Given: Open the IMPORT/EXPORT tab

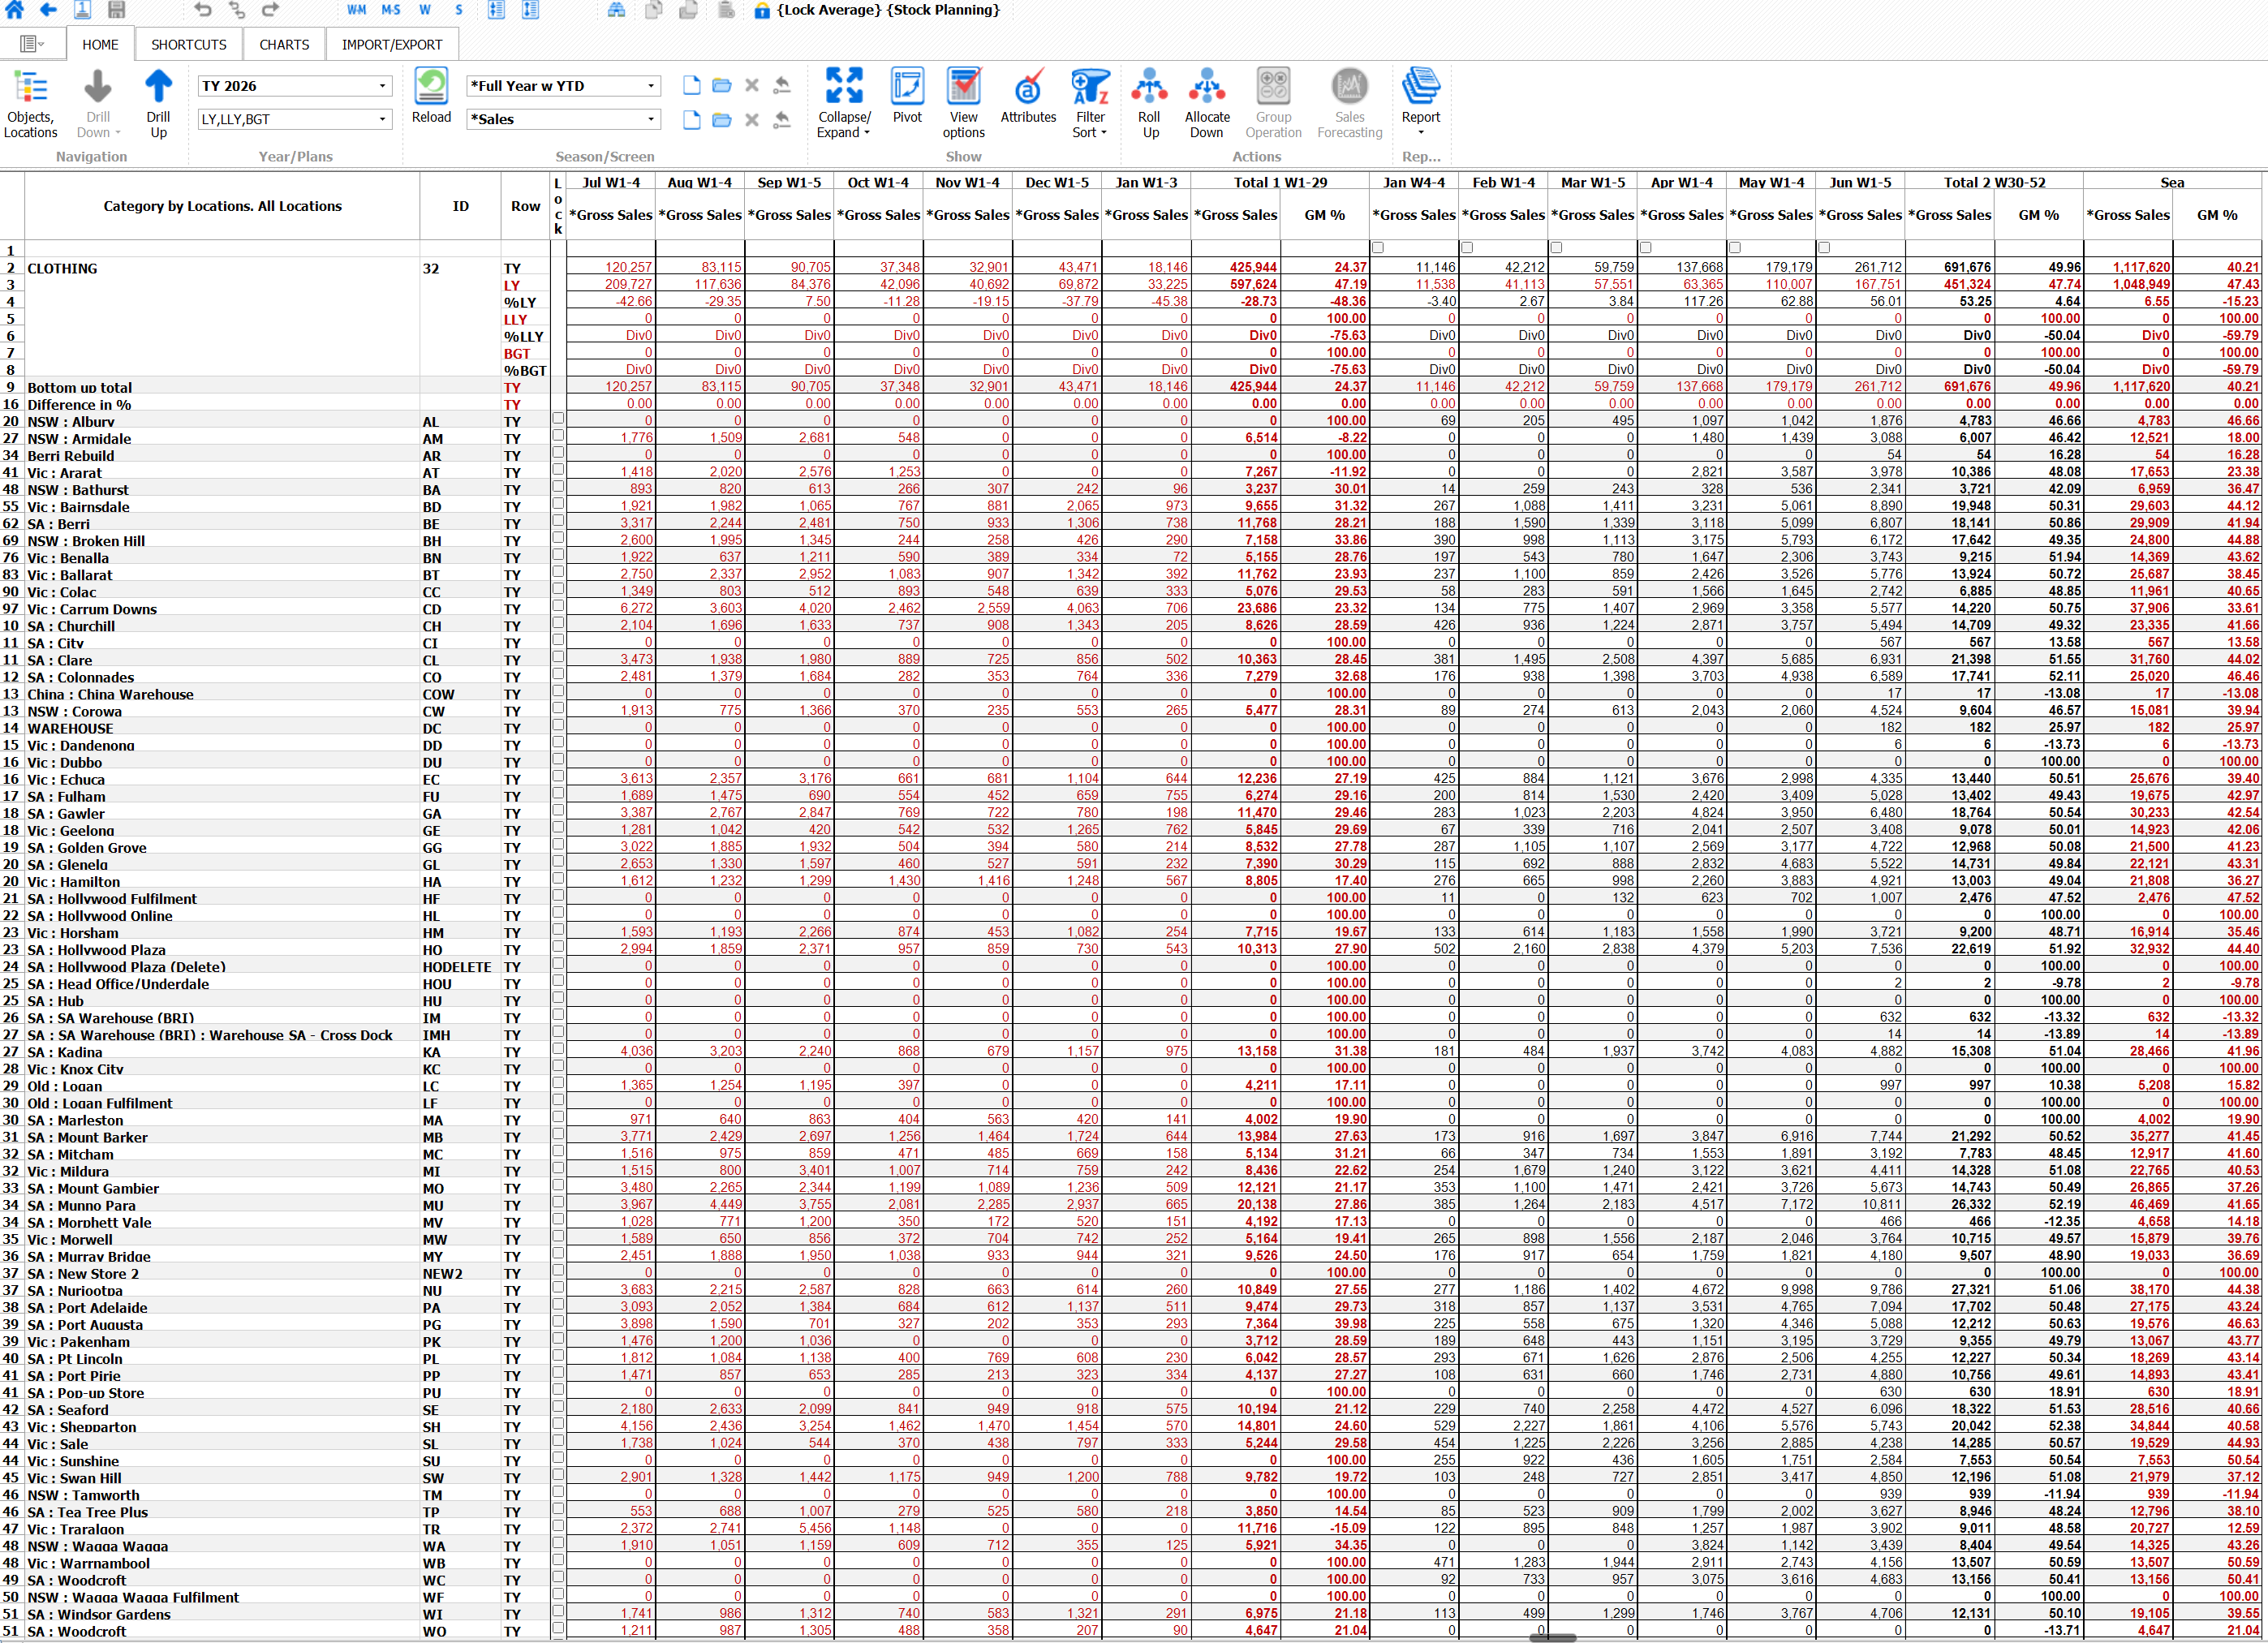Looking at the screenshot, I should click(393, 44).
